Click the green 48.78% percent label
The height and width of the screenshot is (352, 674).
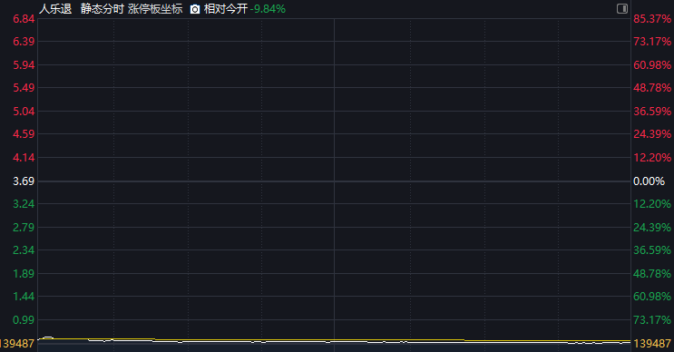point(652,274)
